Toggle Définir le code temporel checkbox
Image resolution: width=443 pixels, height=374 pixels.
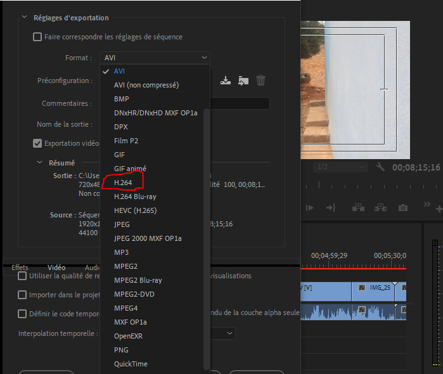[22, 314]
